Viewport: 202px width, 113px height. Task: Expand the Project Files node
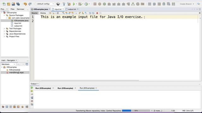(x=4, y=36)
